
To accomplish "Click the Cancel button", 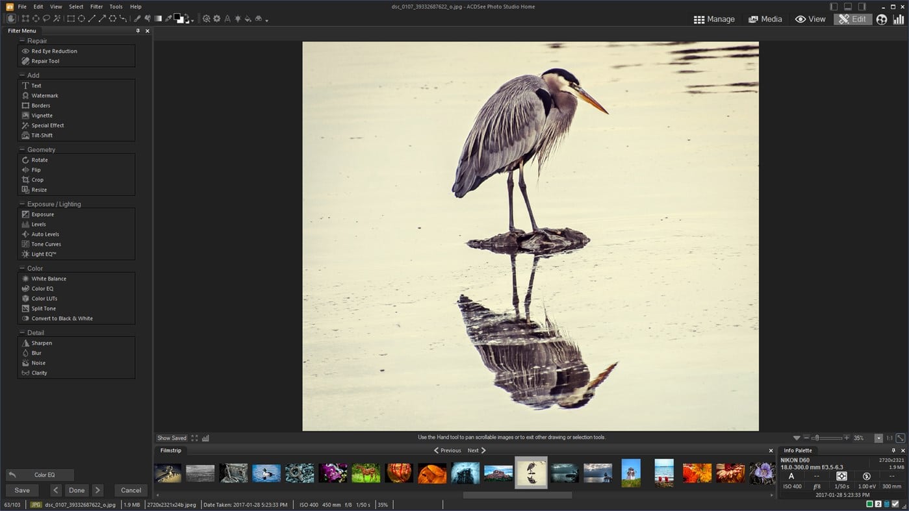I will 131,490.
